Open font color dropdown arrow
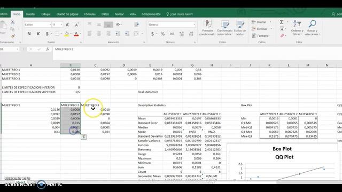The width and height of the screenshot is (342, 192). 81,34
